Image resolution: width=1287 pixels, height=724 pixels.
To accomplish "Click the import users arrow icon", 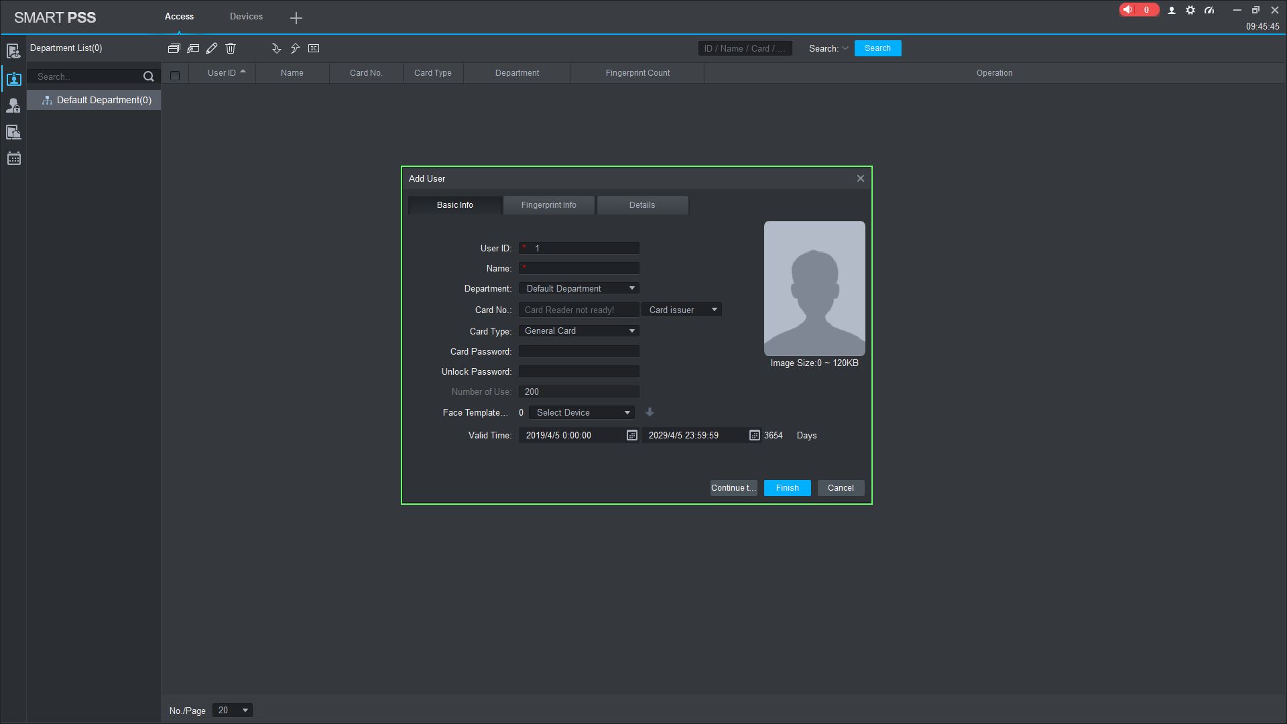I will pyautogui.click(x=276, y=48).
